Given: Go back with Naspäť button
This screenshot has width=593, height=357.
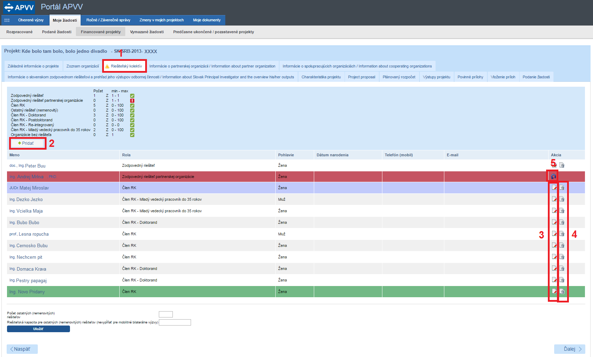Looking at the screenshot, I should coord(22,349).
